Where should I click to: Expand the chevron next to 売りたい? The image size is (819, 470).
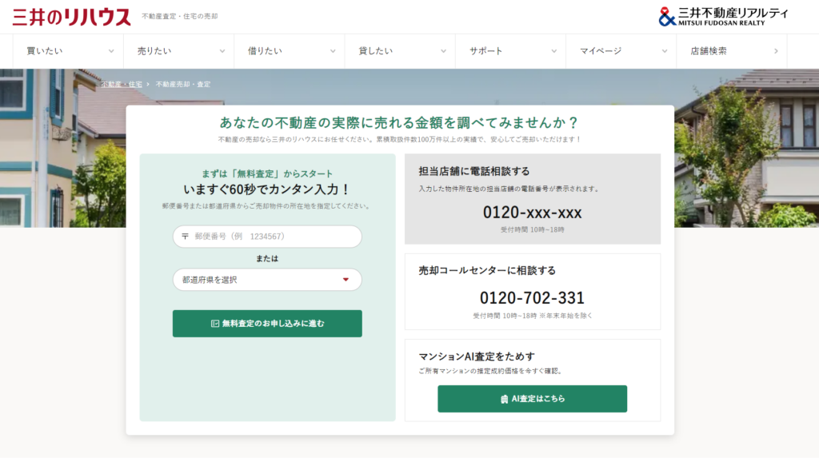click(222, 51)
